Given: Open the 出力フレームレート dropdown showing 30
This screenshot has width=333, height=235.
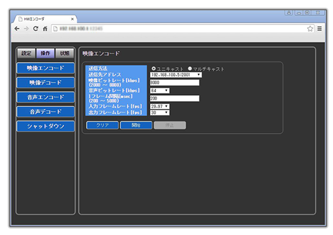Looking at the screenshot, I should [160, 112].
